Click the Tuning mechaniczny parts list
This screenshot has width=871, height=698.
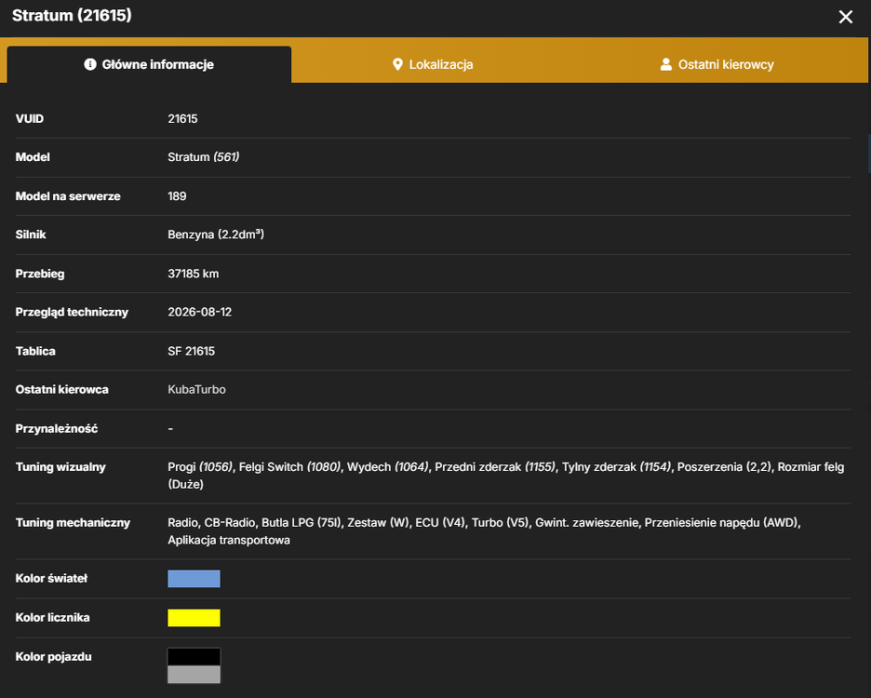485,531
